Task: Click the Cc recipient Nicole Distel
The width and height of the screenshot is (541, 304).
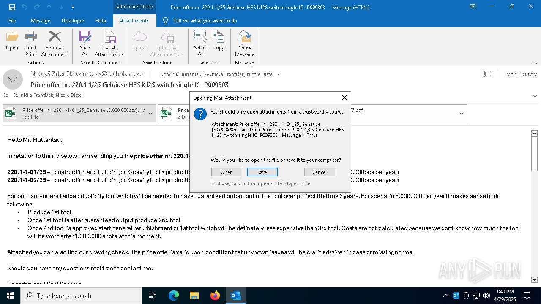Action: [69, 95]
